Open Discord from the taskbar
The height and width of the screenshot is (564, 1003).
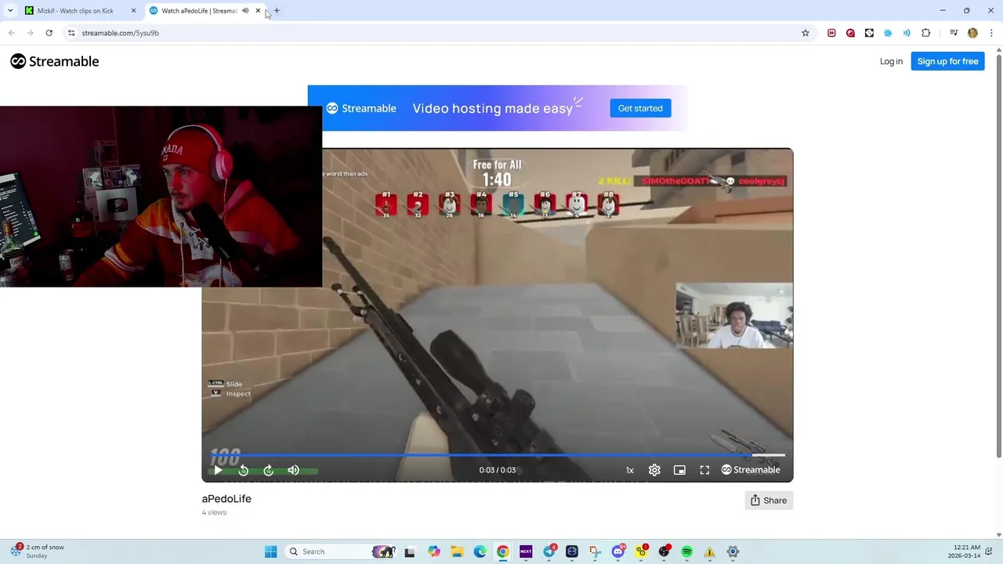(x=618, y=551)
